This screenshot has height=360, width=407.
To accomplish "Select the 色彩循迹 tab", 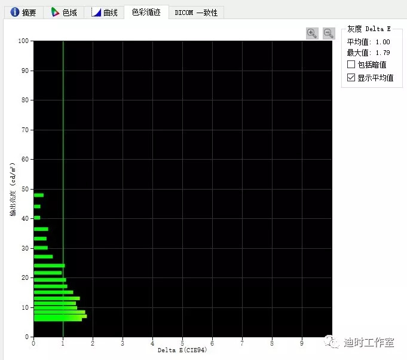I will point(146,12).
